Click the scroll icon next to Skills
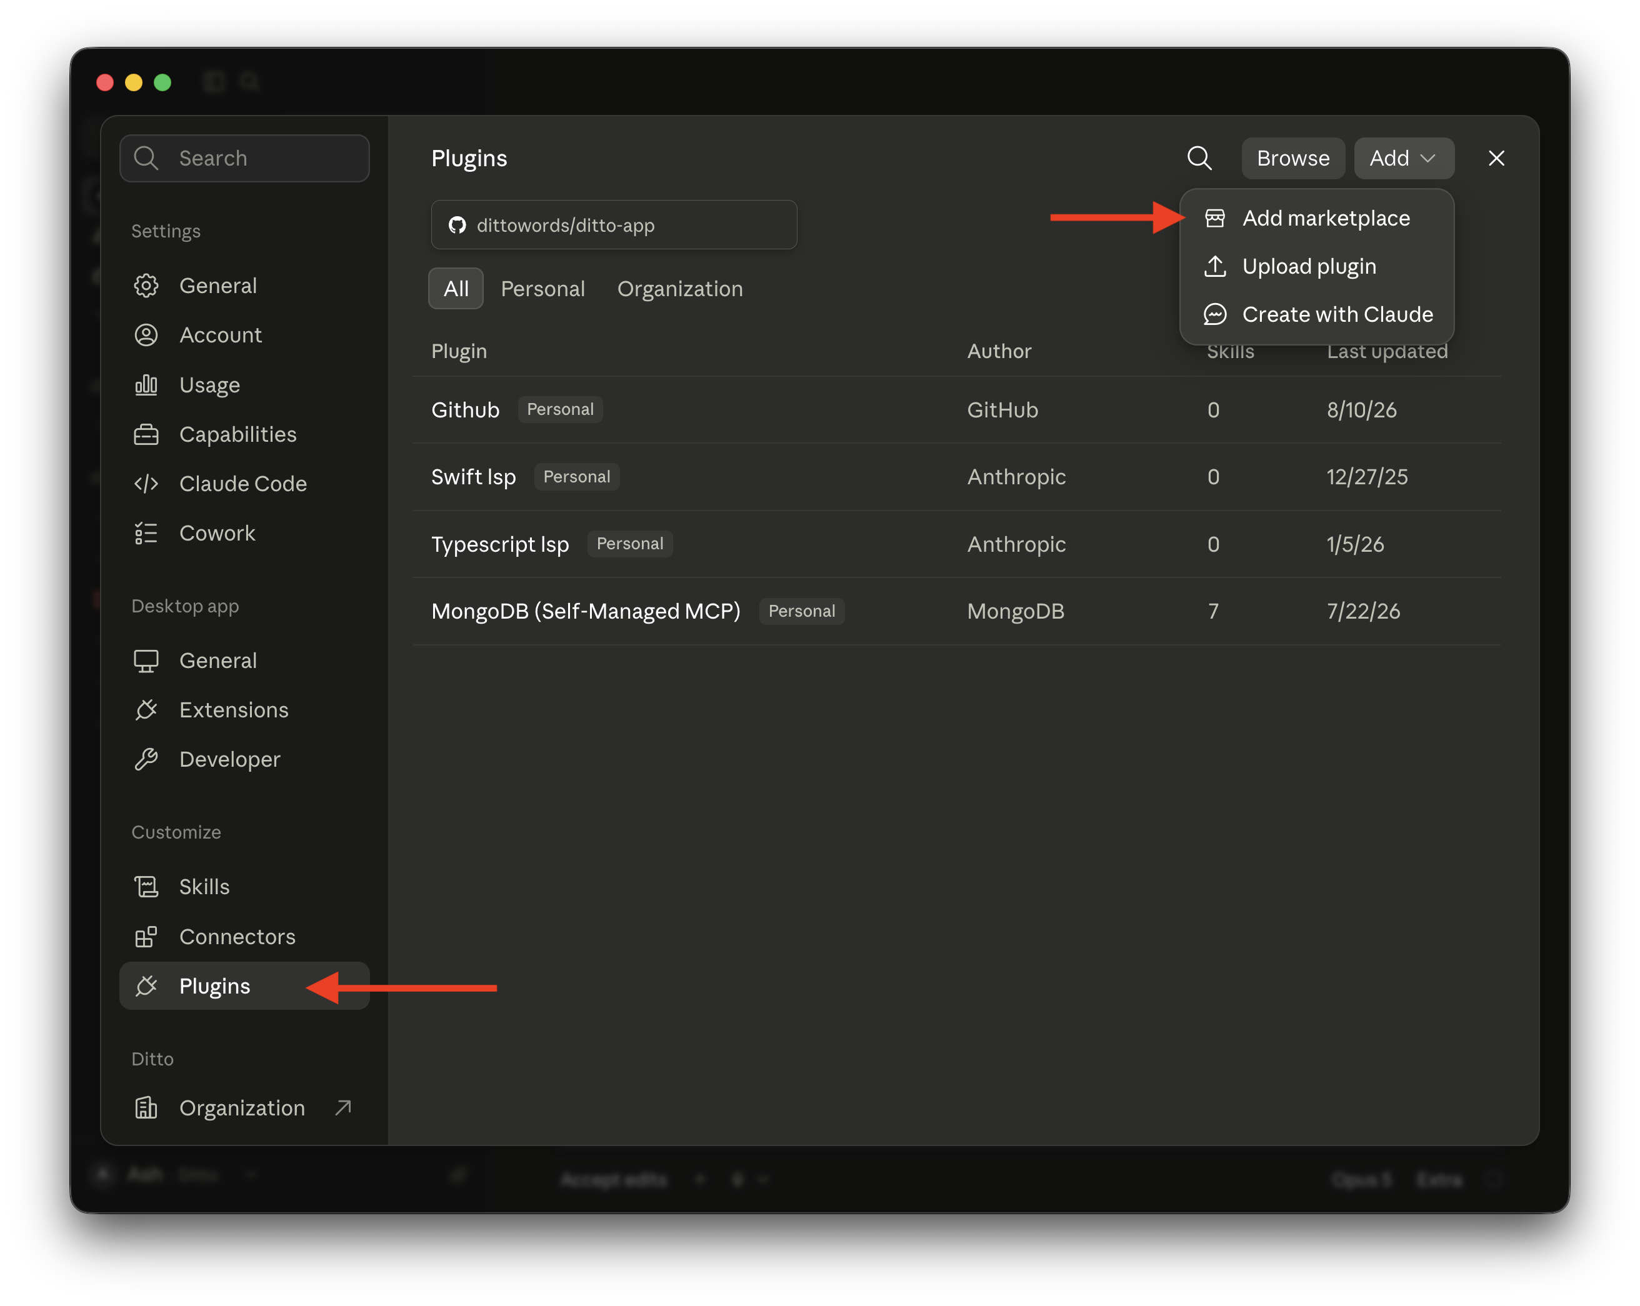The height and width of the screenshot is (1306, 1640). tap(145, 887)
